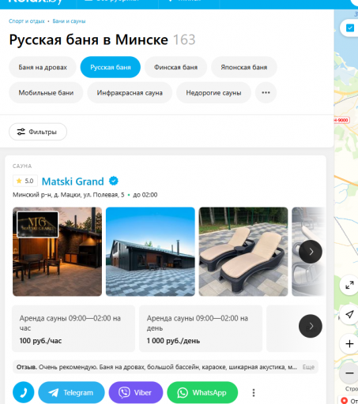Screen dimensions: 358x404
Task: Expand the review with 'Еще'
Action: (x=308, y=367)
